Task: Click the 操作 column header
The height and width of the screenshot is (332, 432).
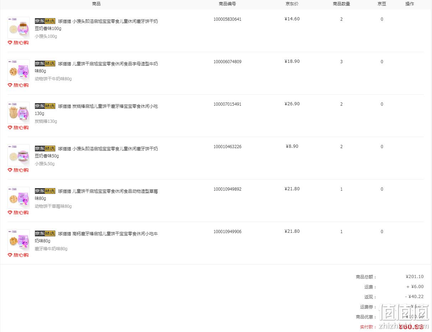Action: click(410, 4)
